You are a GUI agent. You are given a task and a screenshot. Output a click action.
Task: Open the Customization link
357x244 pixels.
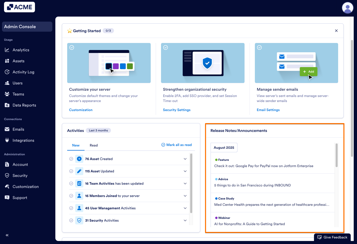[x=81, y=110]
